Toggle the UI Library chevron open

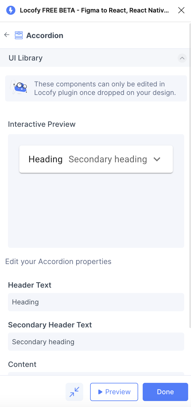coord(182,58)
